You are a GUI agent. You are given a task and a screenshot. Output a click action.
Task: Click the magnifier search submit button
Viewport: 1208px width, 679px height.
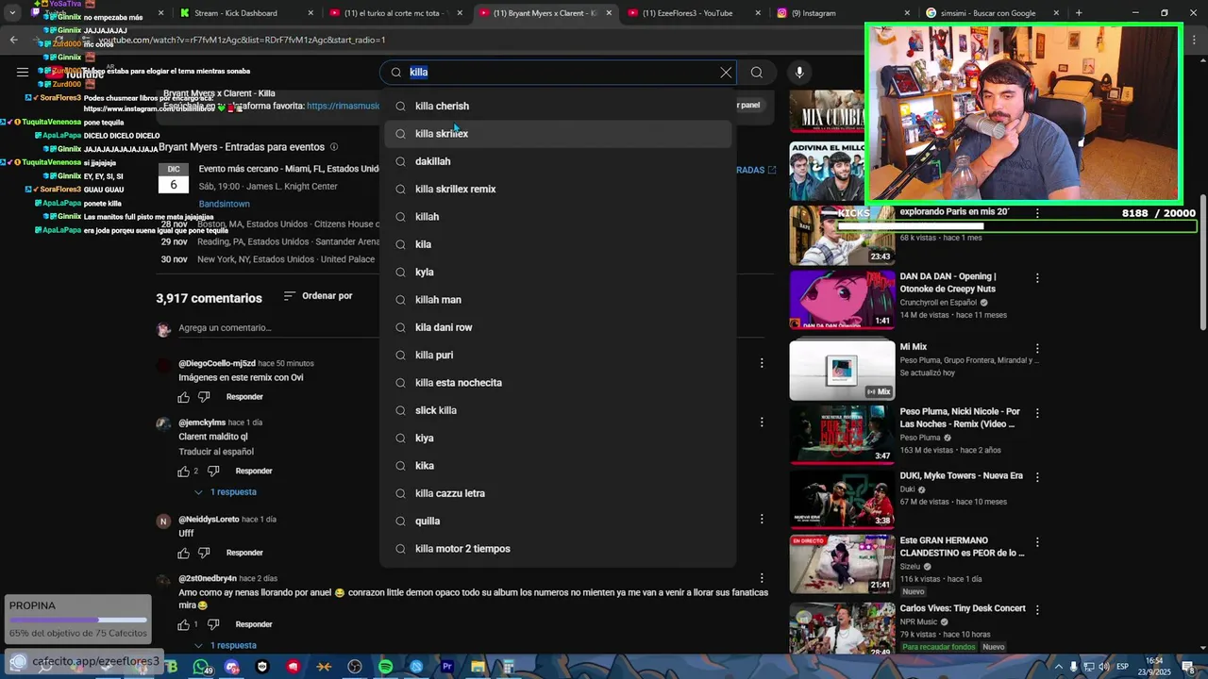tap(757, 73)
